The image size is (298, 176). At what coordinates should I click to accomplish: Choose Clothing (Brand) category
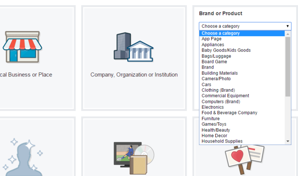tap(242, 90)
